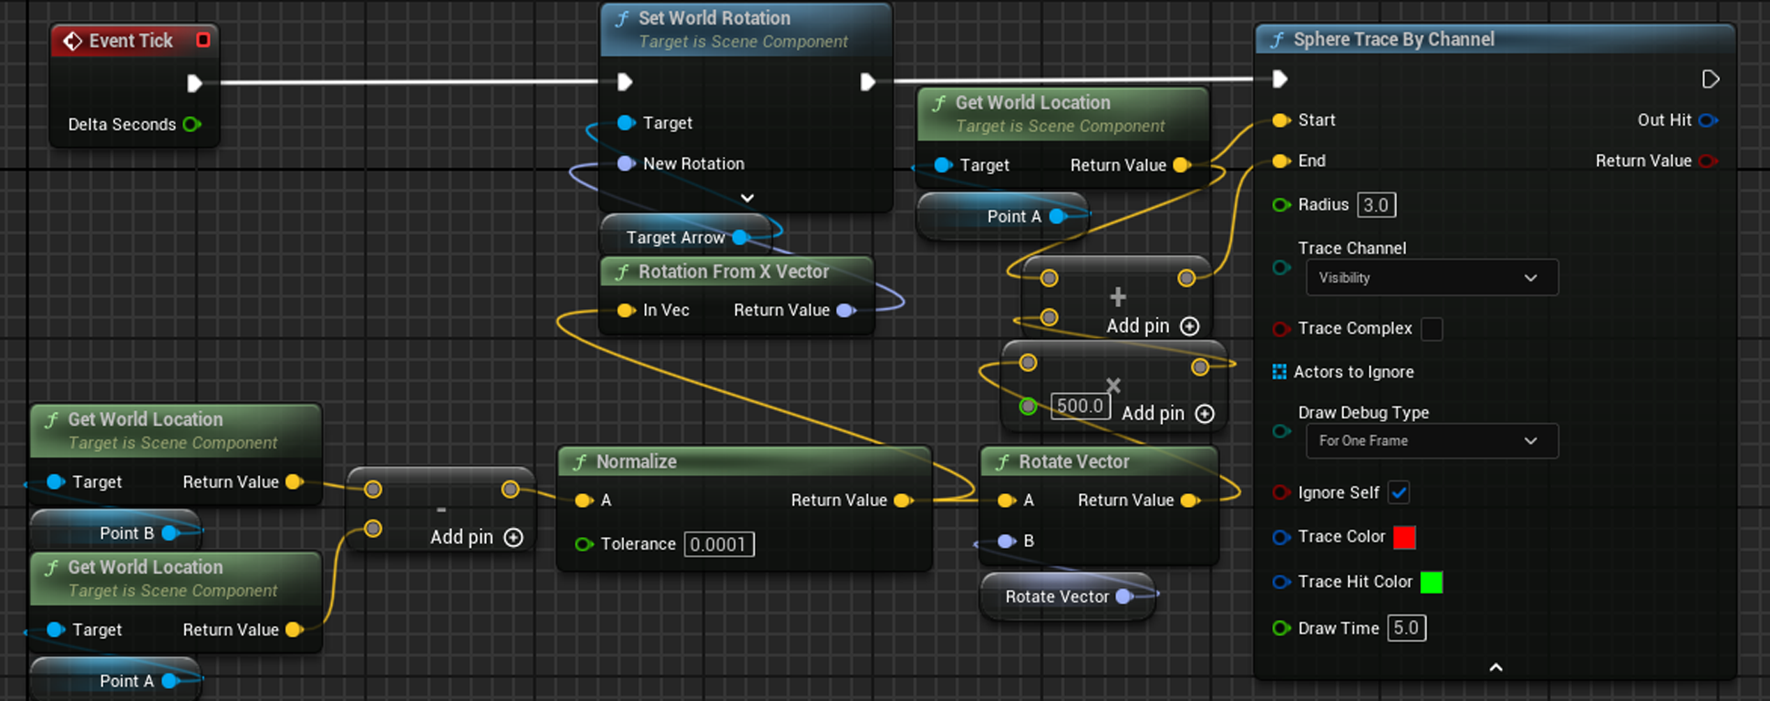Open the Trace Channel Visibility dropdown
This screenshot has width=1770, height=701.
tap(1432, 277)
